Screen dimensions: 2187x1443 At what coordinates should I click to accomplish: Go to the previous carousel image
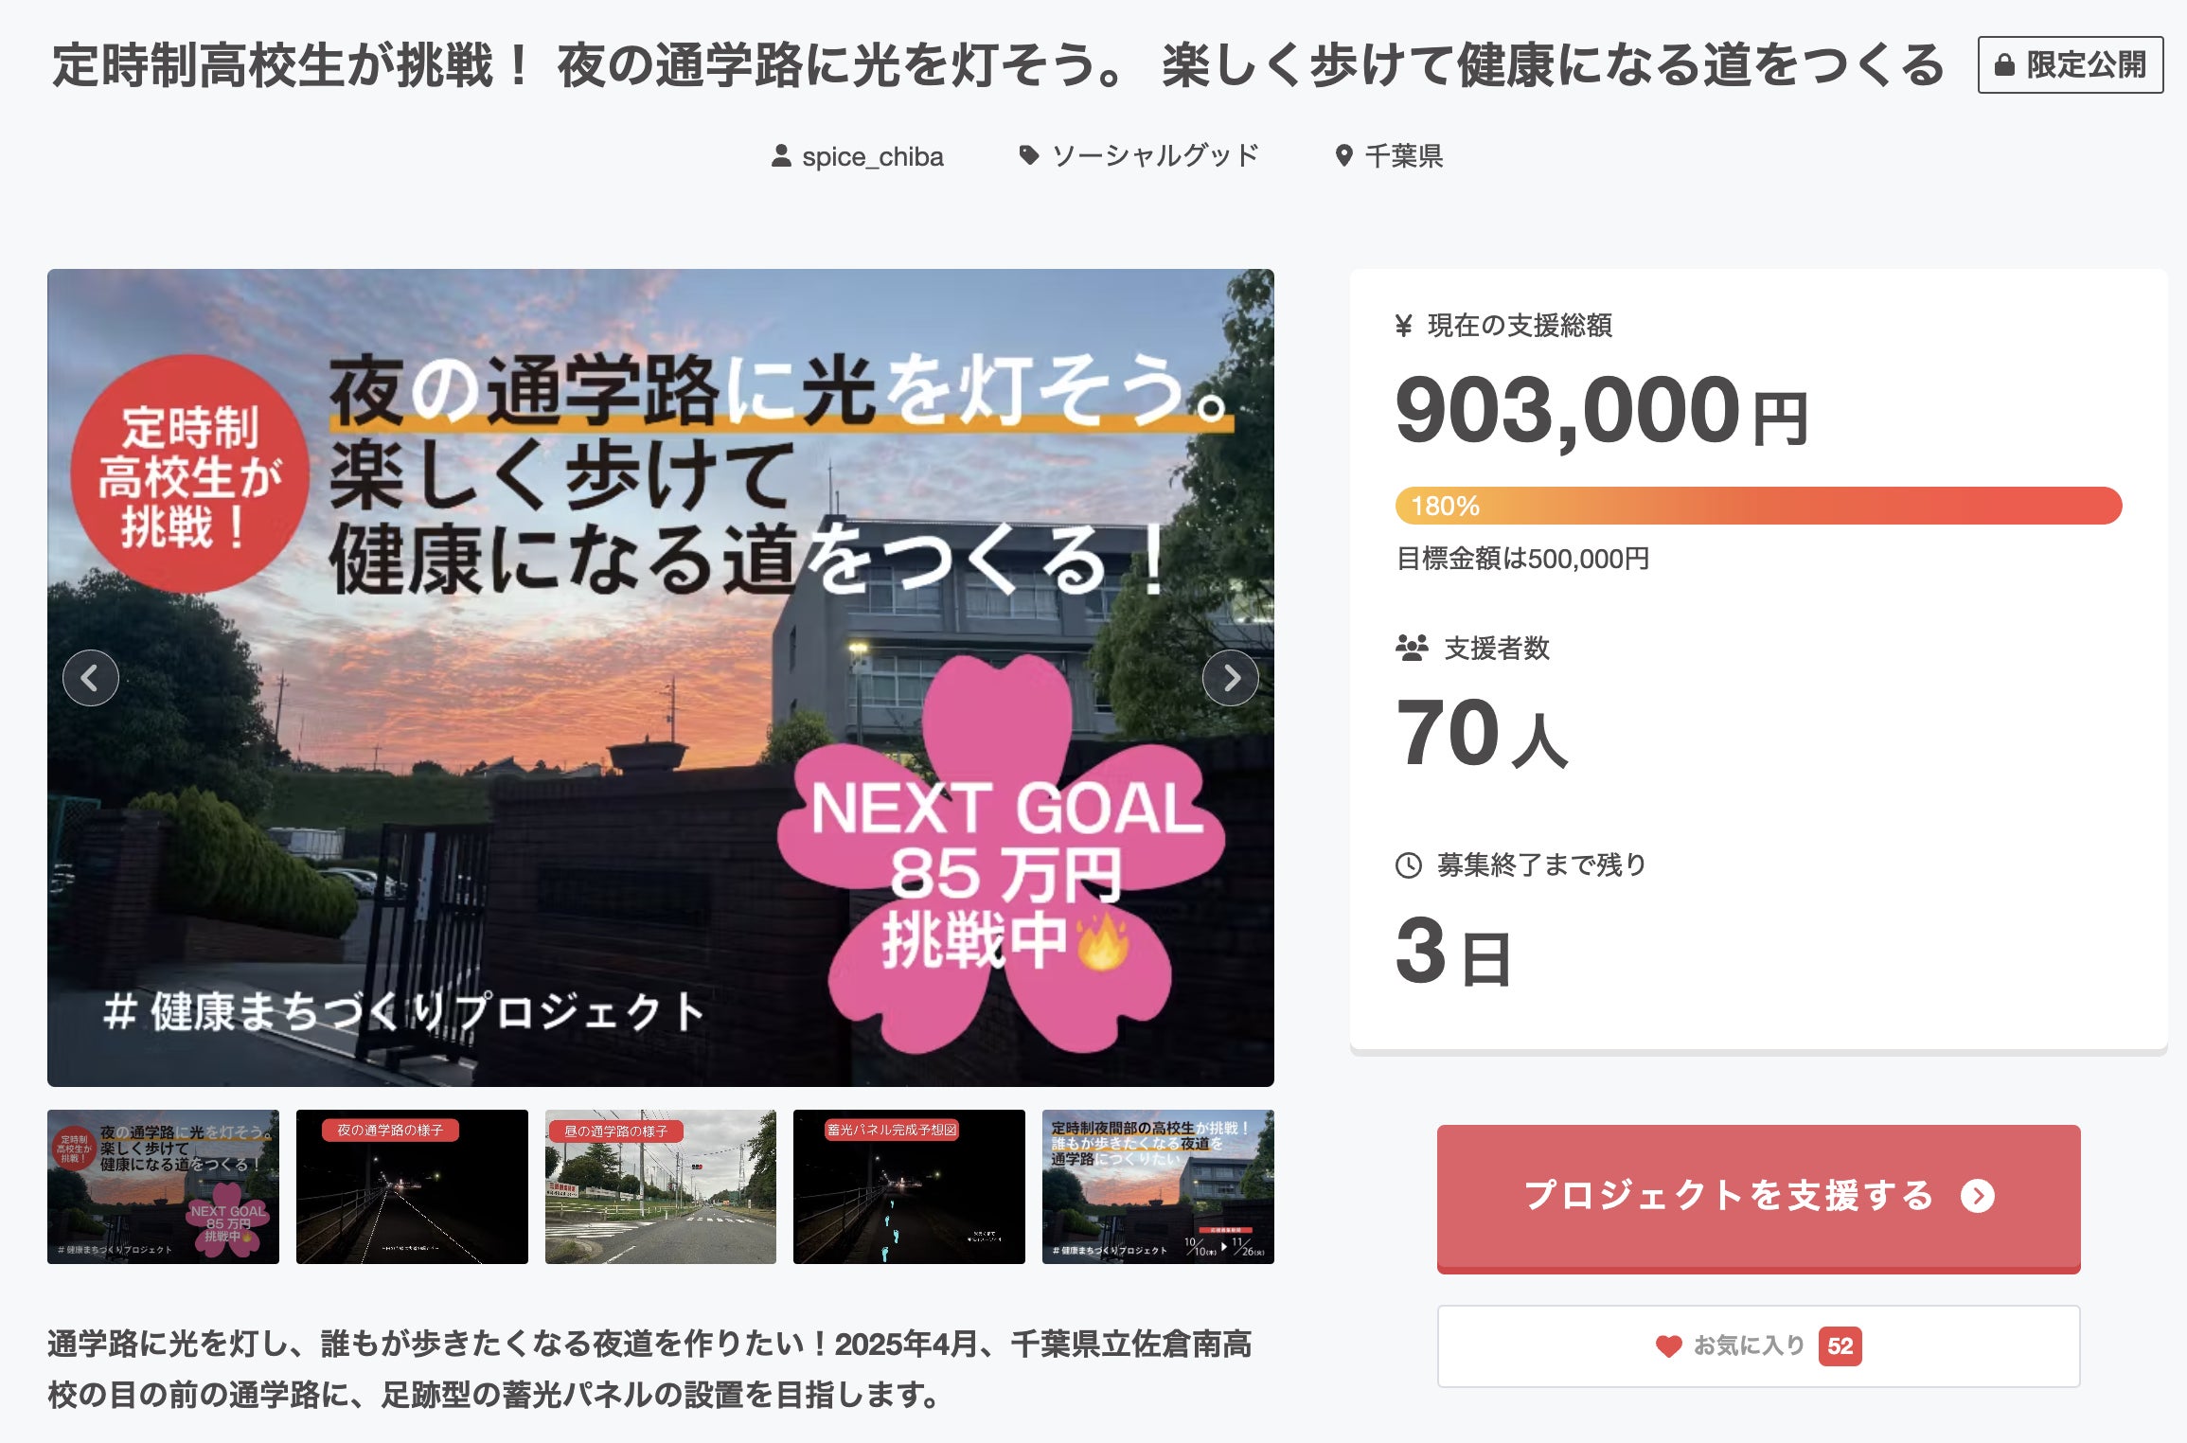[x=91, y=678]
